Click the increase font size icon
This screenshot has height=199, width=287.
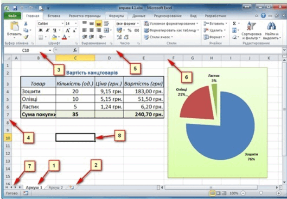[68, 30]
